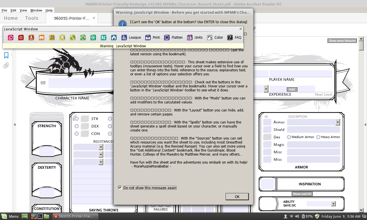The width and height of the screenshot is (367, 220).
Task: Select the Heavy Armor radio button
Action: 318,137
